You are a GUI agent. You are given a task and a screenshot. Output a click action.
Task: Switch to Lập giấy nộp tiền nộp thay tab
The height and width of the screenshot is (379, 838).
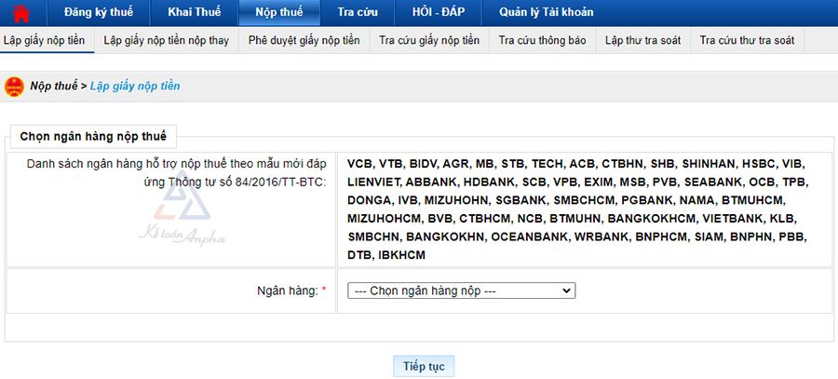tap(167, 41)
